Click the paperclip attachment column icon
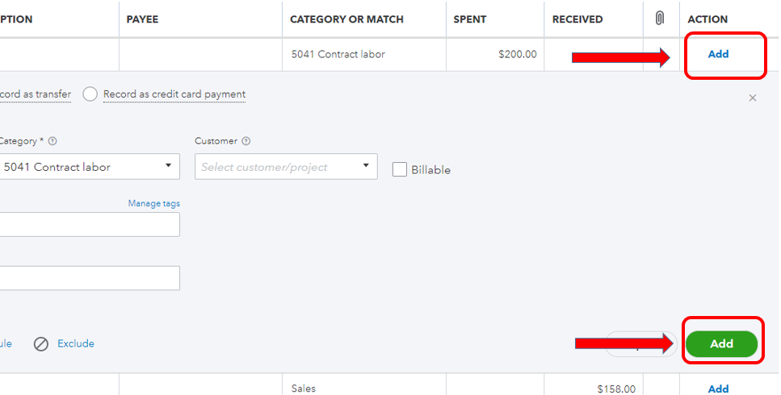781x395 pixels. click(x=659, y=19)
